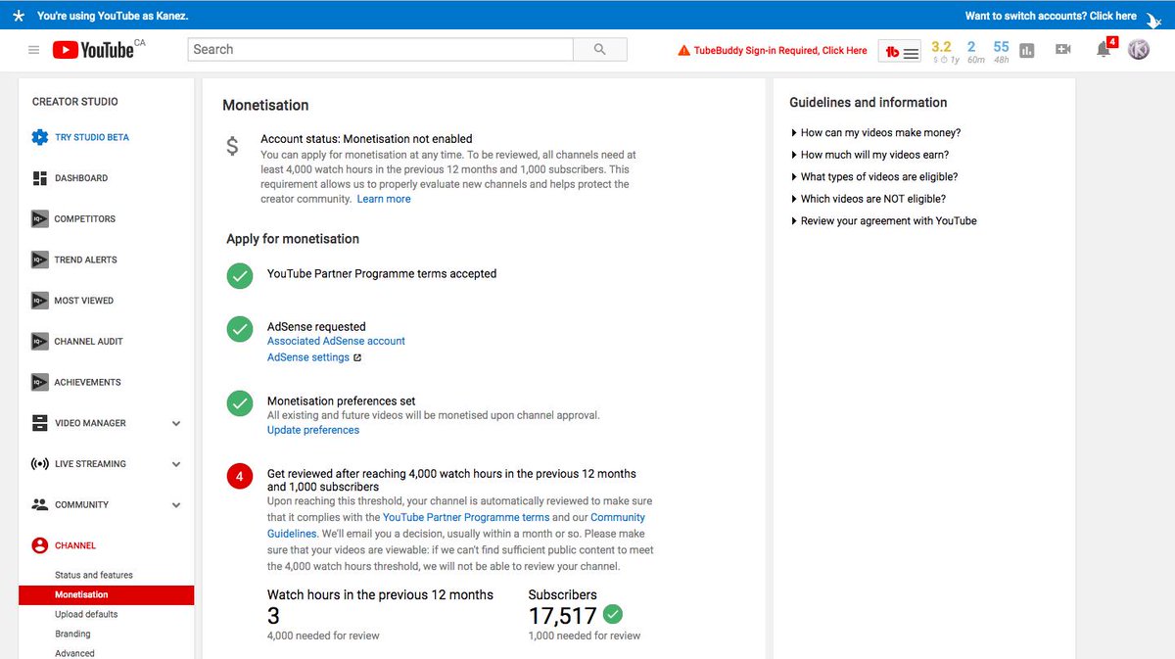
Task: Click 'Account status: Monetisation not enabled' text
Action: 366,139
